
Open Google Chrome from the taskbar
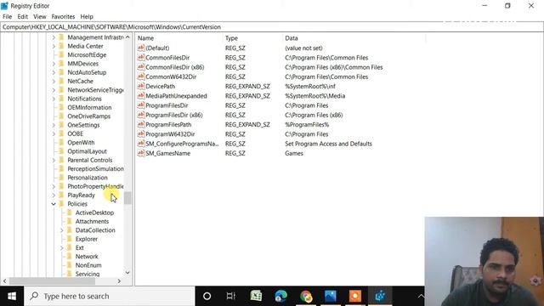pos(306,296)
